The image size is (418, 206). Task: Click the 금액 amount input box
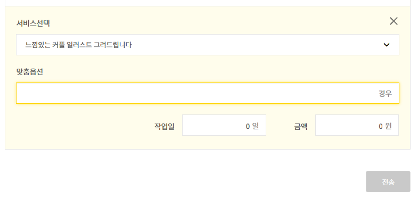tap(357, 125)
